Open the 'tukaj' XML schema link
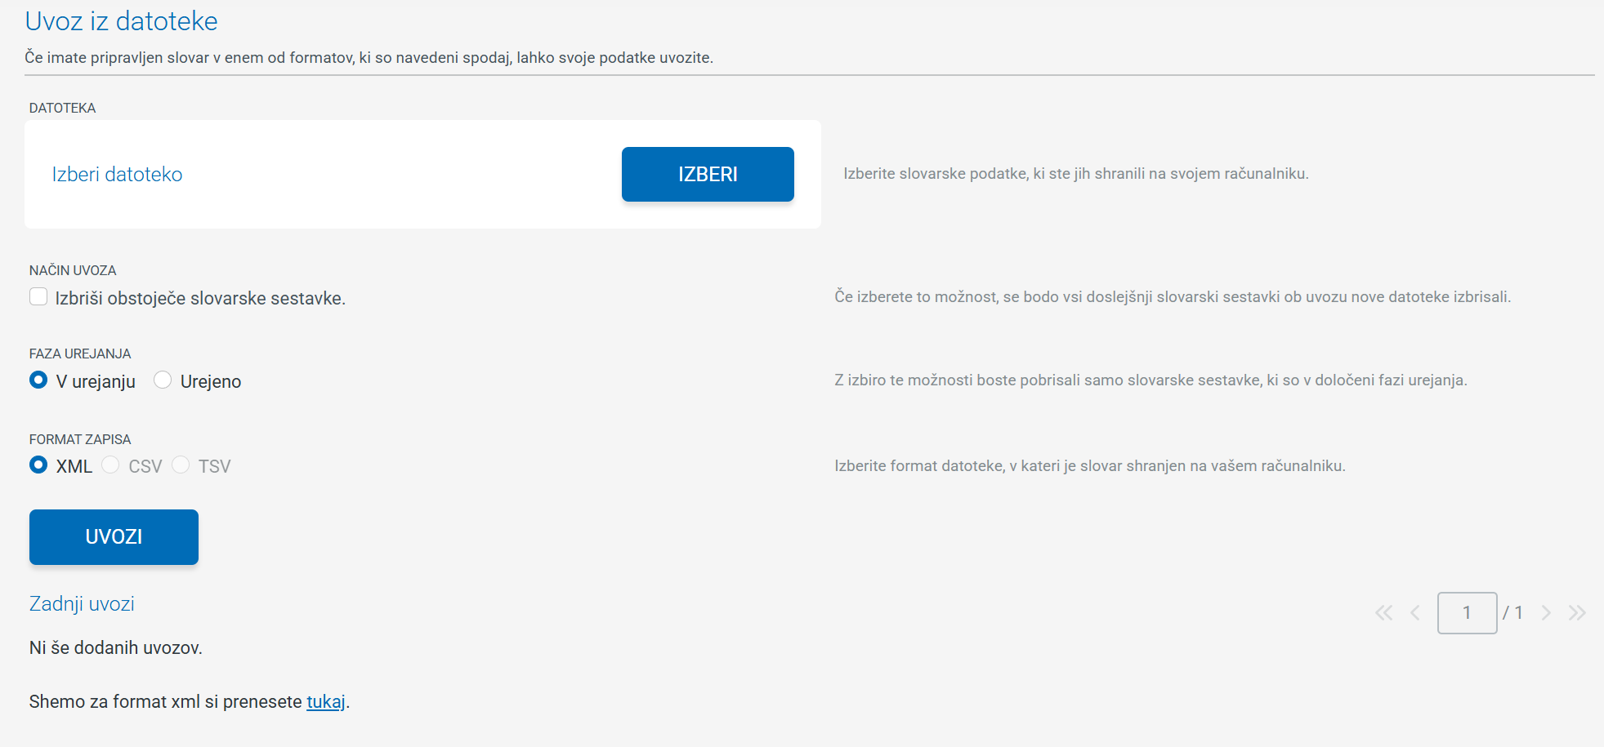 tap(325, 702)
